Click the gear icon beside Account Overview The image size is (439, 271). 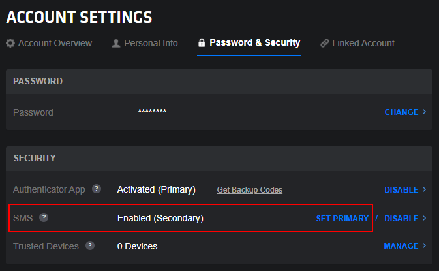click(x=10, y=44)
